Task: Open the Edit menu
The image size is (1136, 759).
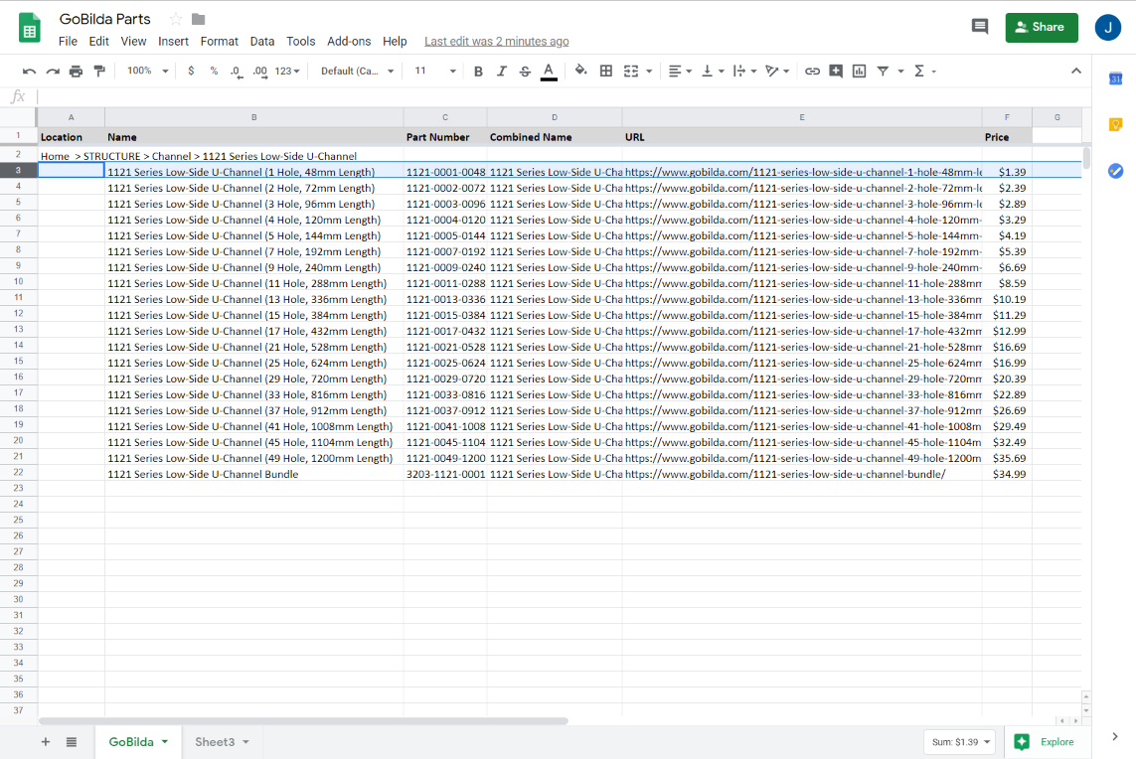Action: tap(99, 42)
